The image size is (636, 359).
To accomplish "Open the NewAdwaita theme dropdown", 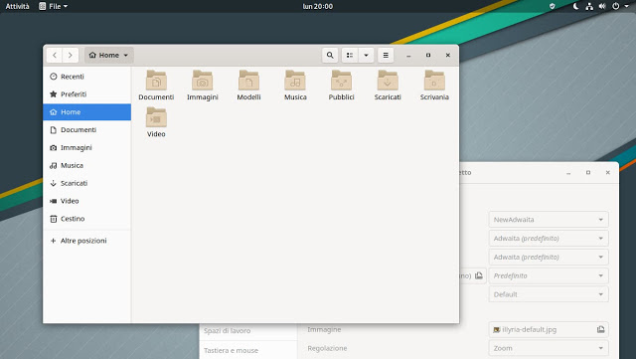I will coord(549,220).
